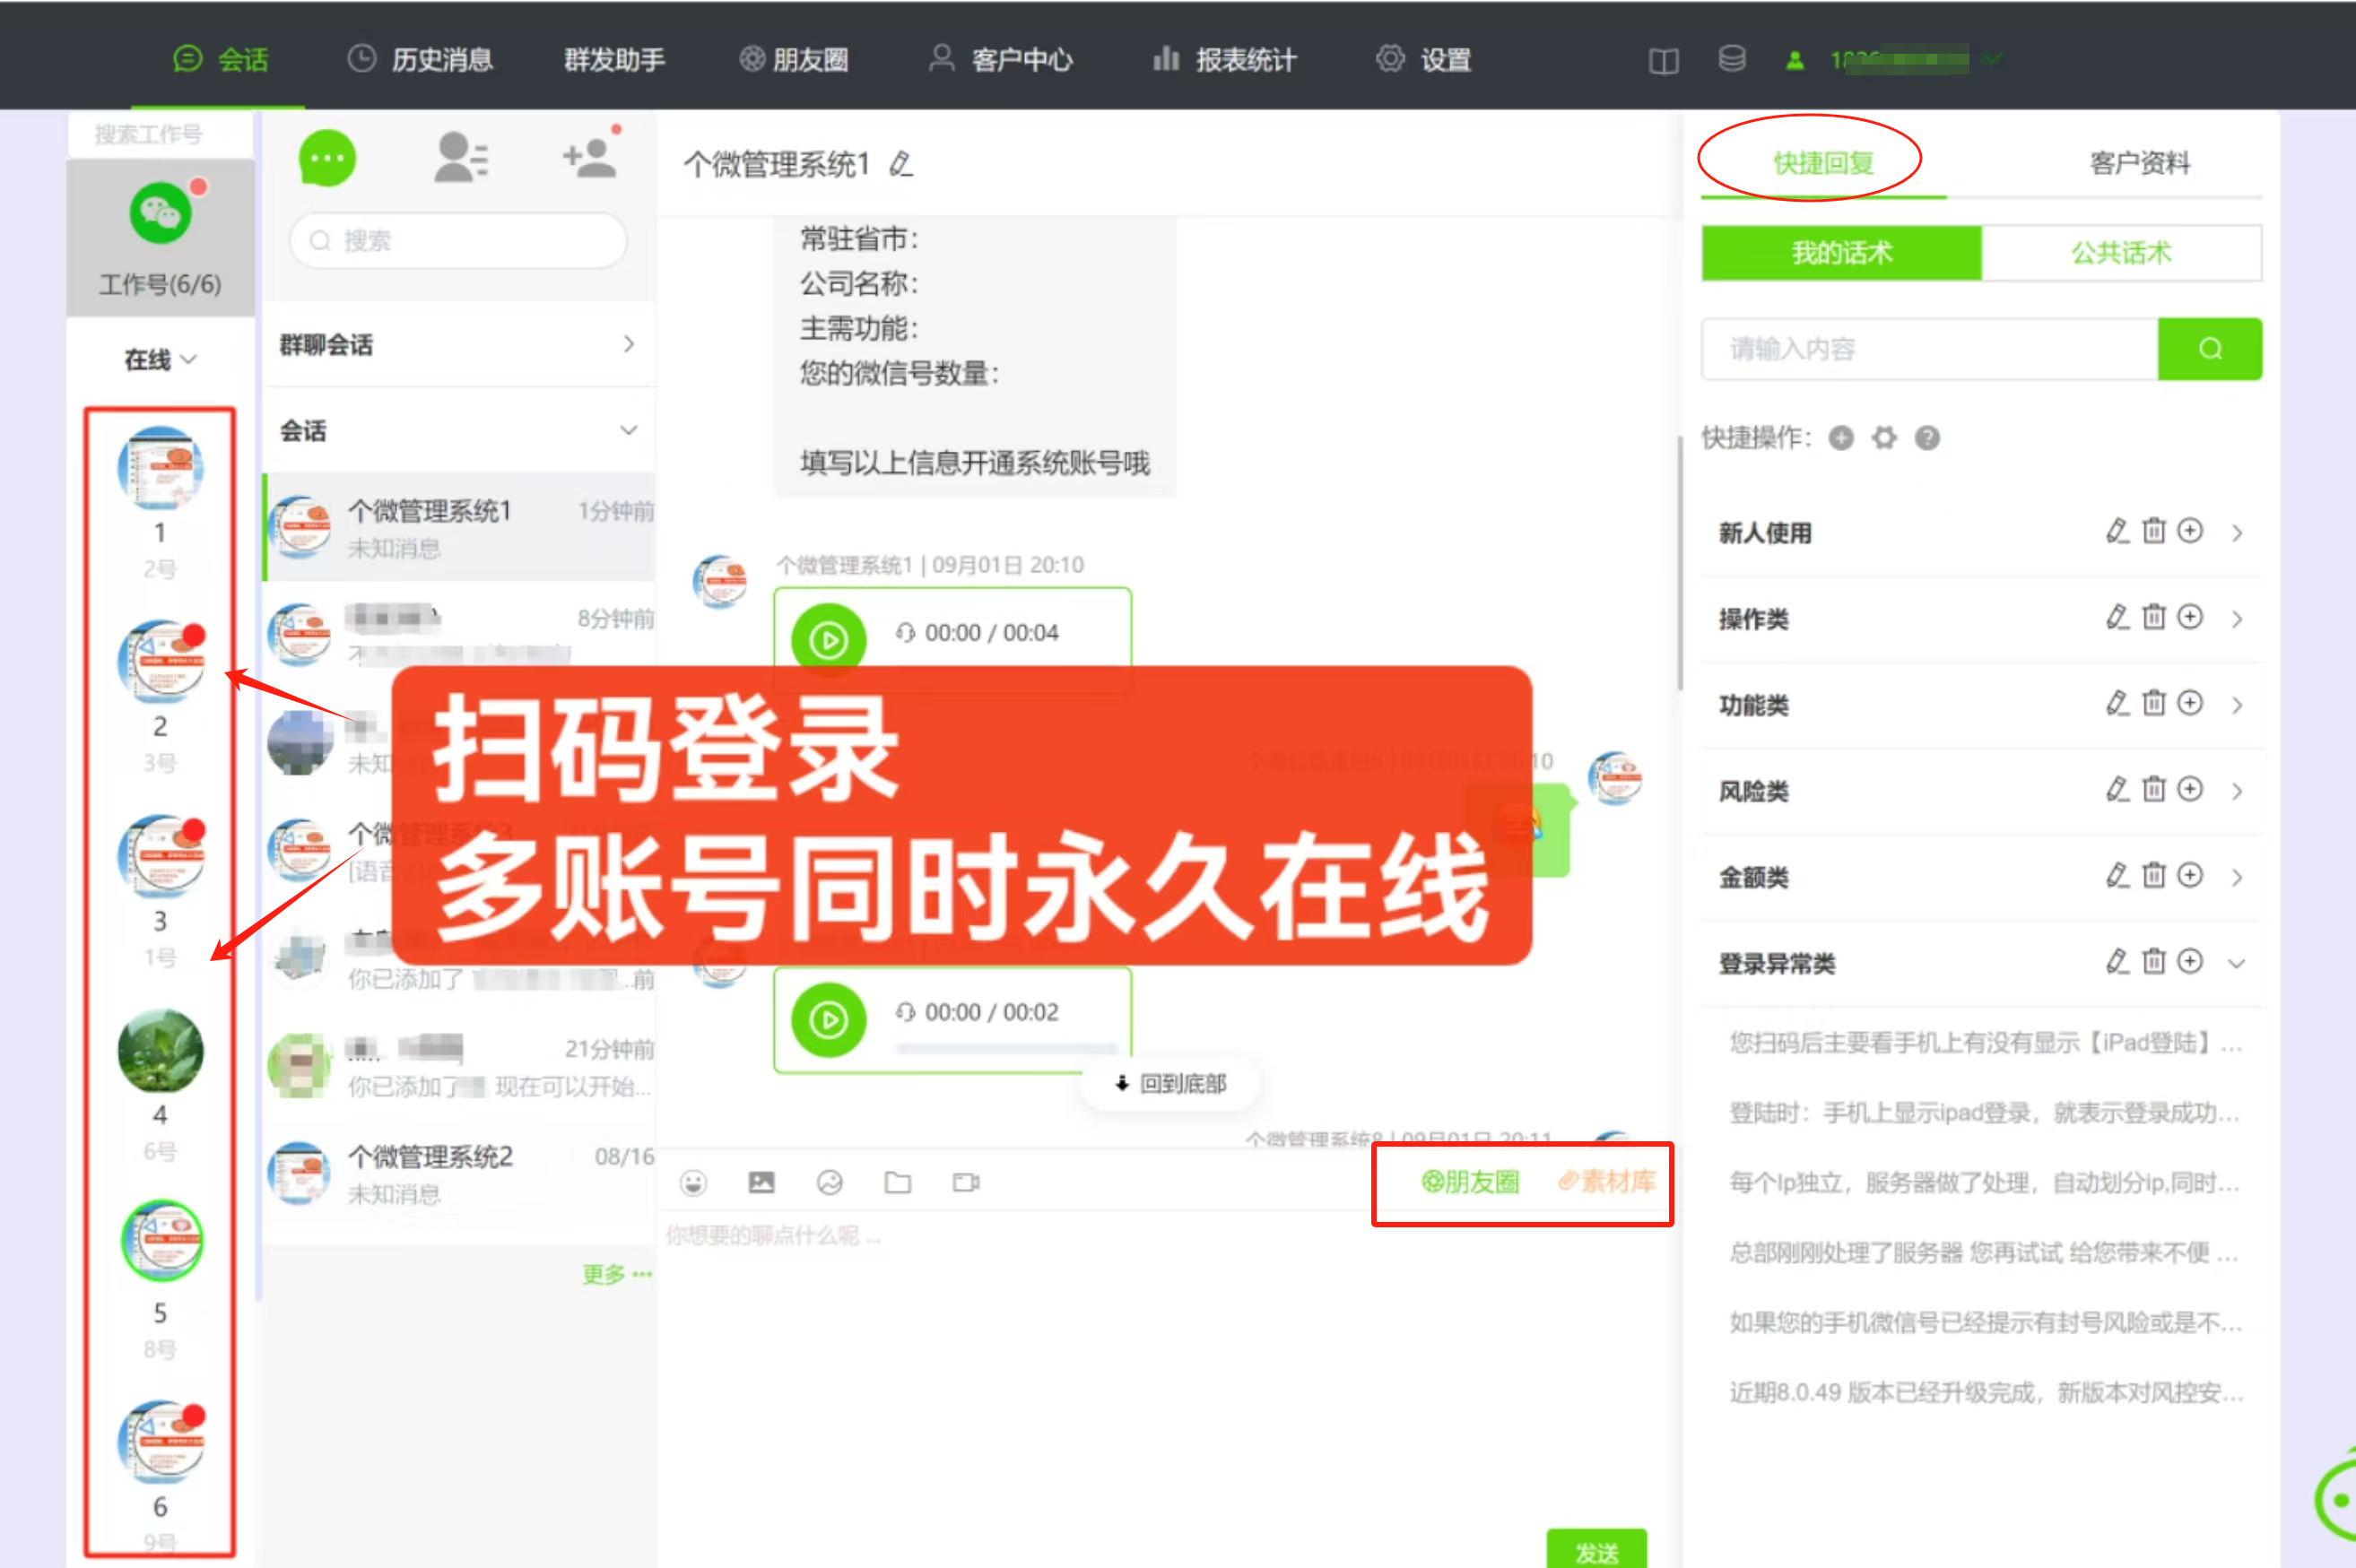Expand the 群聊会话 section
The width and height of the screenshot is (2356, 1568).
click(x=458, y=345)
